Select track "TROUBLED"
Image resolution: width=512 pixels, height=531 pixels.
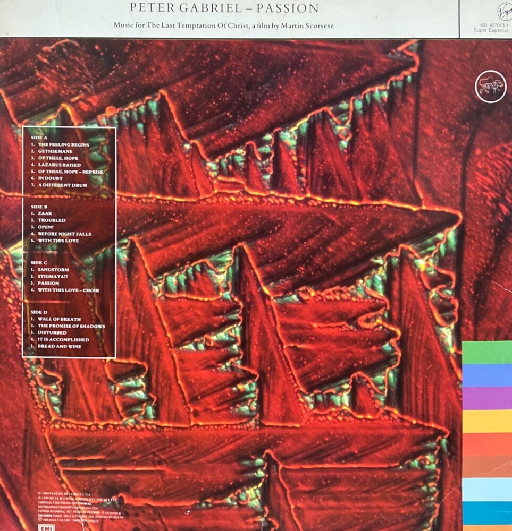tap(52, 220)
